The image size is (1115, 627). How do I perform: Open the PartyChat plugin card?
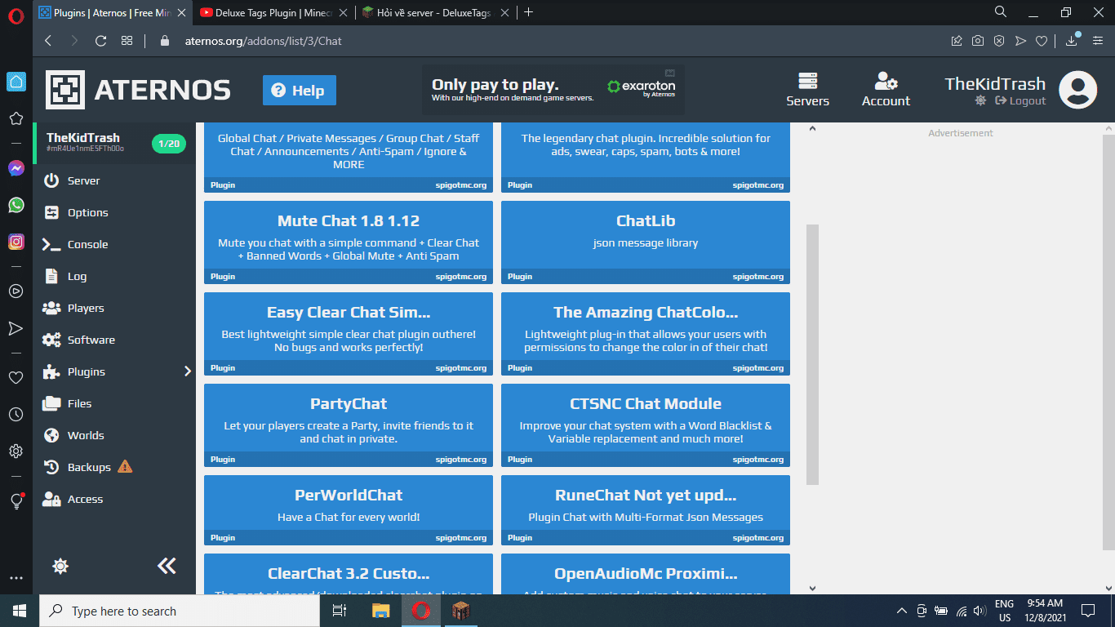[349, 425]
